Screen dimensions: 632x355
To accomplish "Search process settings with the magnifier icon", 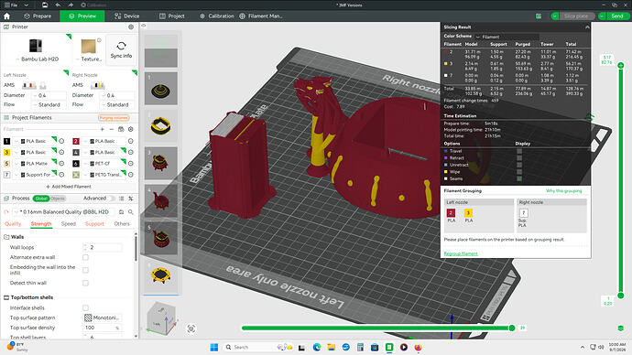I will pyautogui.click(x=131, y=211).
